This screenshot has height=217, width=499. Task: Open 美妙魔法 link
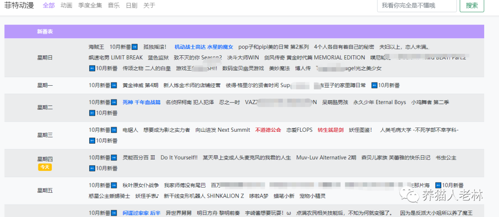click(280, 68)
